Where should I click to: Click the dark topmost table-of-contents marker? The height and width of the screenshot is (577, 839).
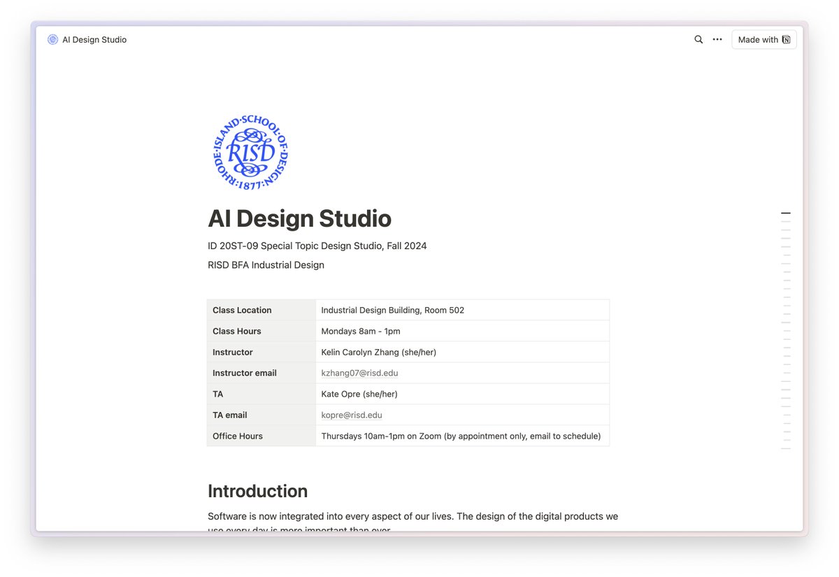coord(786,213)
